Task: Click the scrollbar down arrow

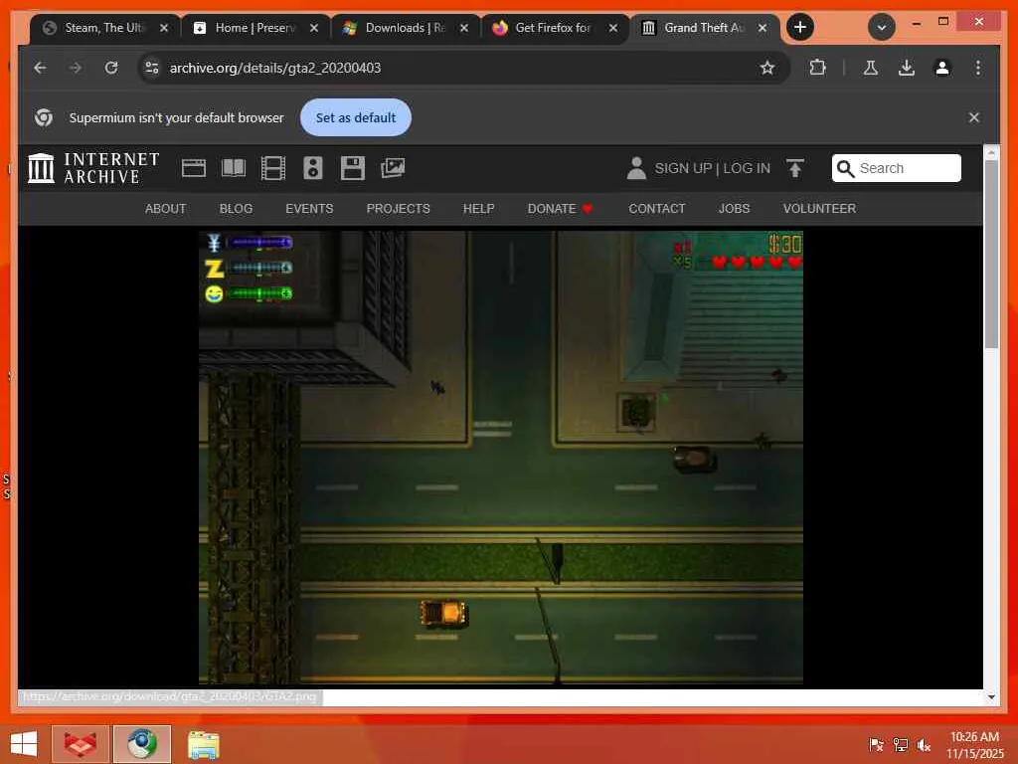Action: tap(991, 697)
